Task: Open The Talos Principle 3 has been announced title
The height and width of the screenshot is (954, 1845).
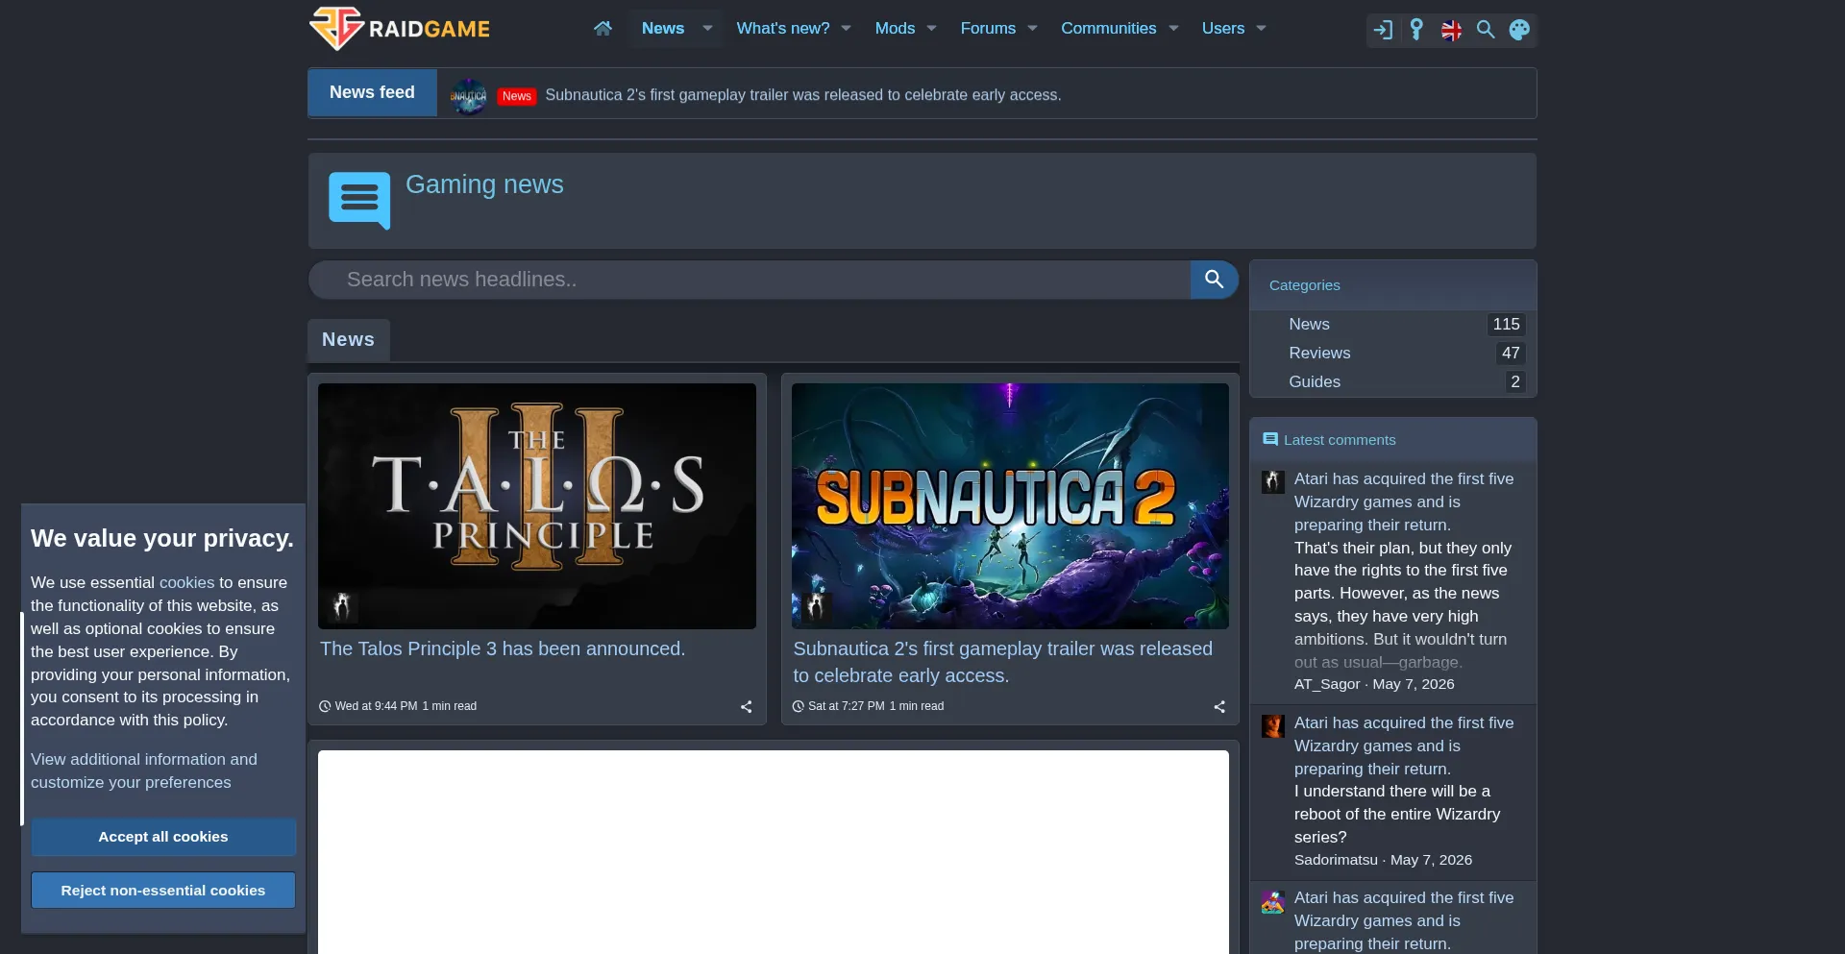Action: pos(503,649)
